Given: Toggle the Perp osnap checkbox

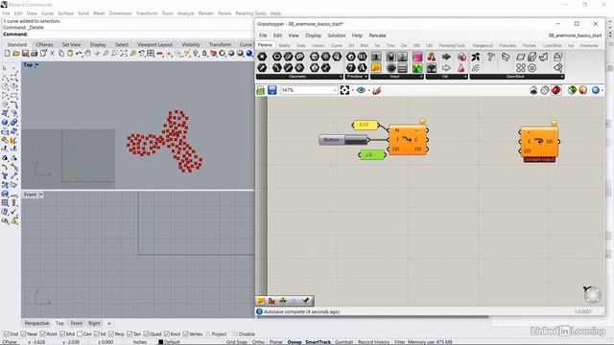Looking at the screenshot, I should click(111, 334).
